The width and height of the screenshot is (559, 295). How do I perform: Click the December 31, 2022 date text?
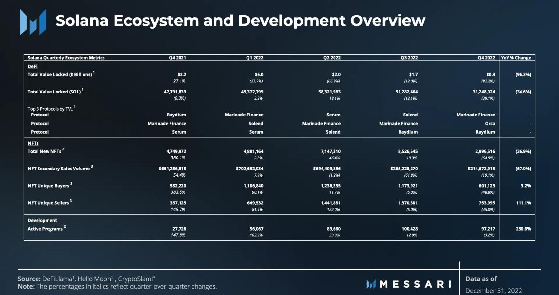(x=493, y=290)
